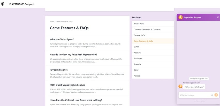
Task: Open What are Turbo Spins? article
Action: pos(62,39)
